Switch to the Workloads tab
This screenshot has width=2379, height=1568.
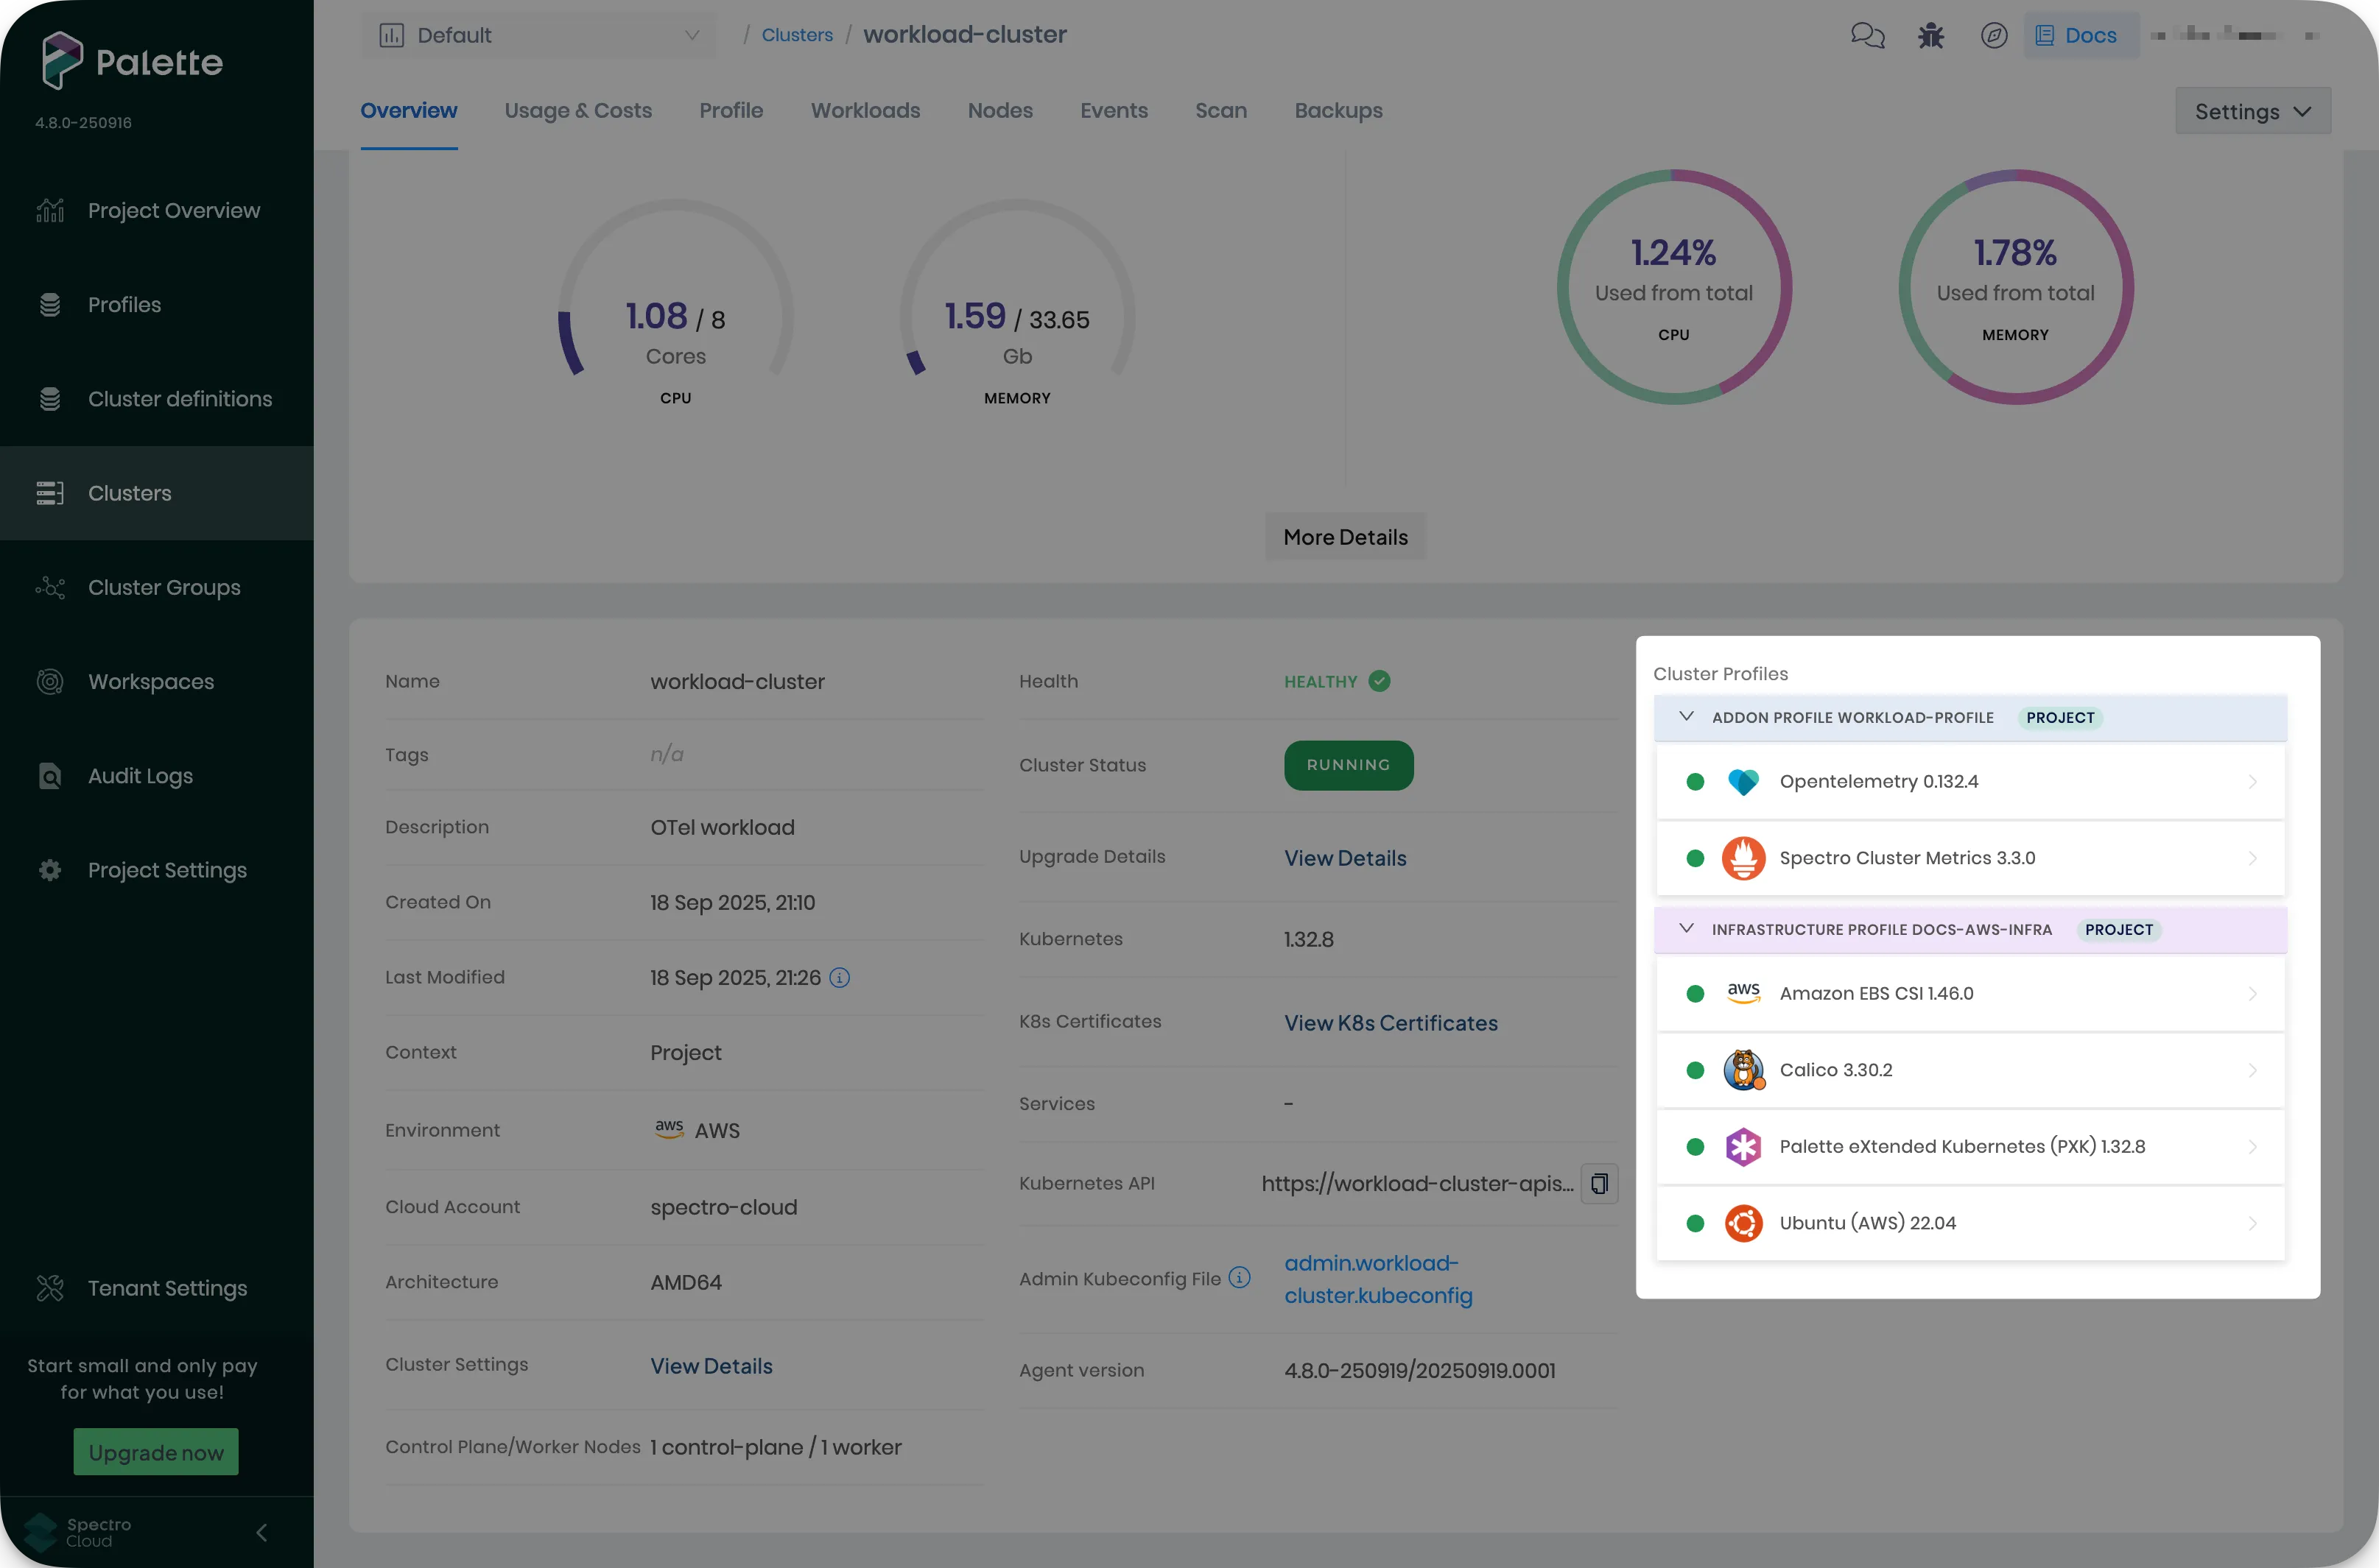(x=865, y=111)
